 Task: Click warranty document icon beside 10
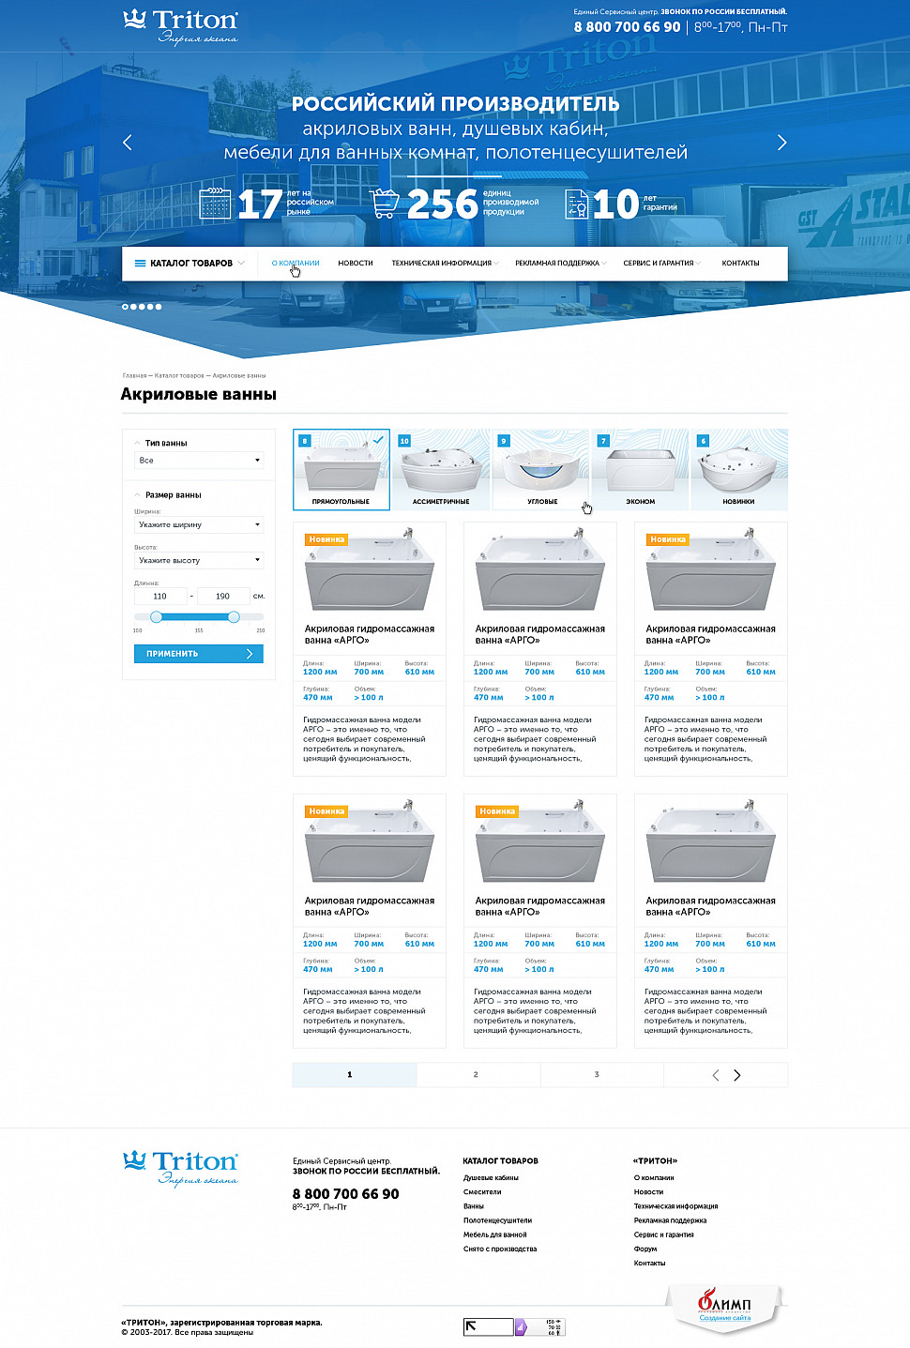coord(577,204)
